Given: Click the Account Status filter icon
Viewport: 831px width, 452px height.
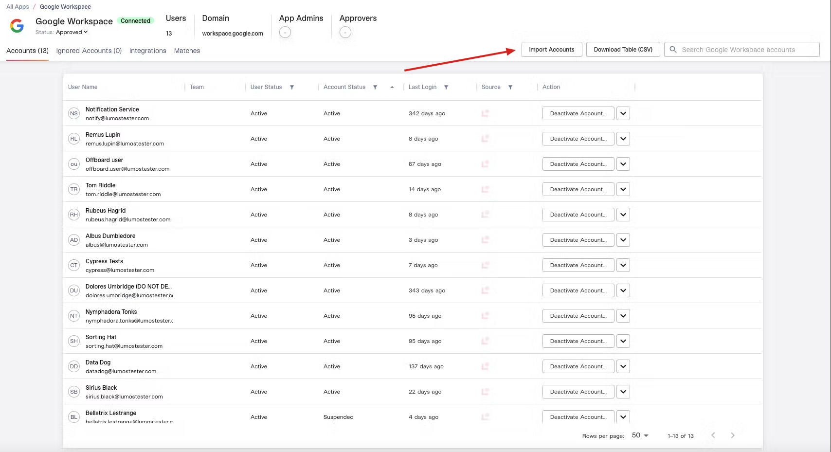Looking at the screenshot, I should [x=375, y=87].
